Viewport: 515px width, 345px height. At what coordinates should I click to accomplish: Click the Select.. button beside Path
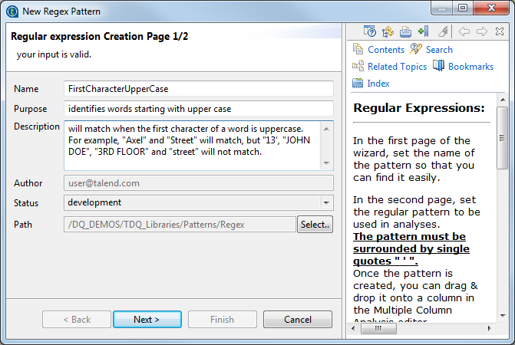(x=315, y=225)
